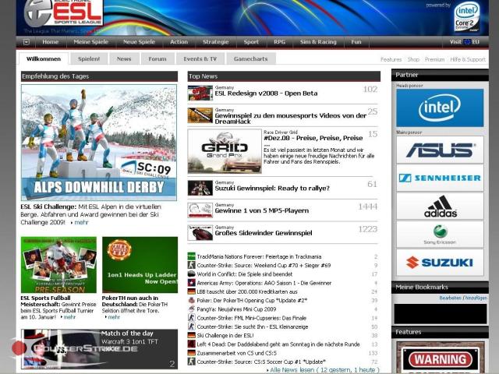Open Alle News lesen link
Viewport: 499px width, 374px height.
324,370
